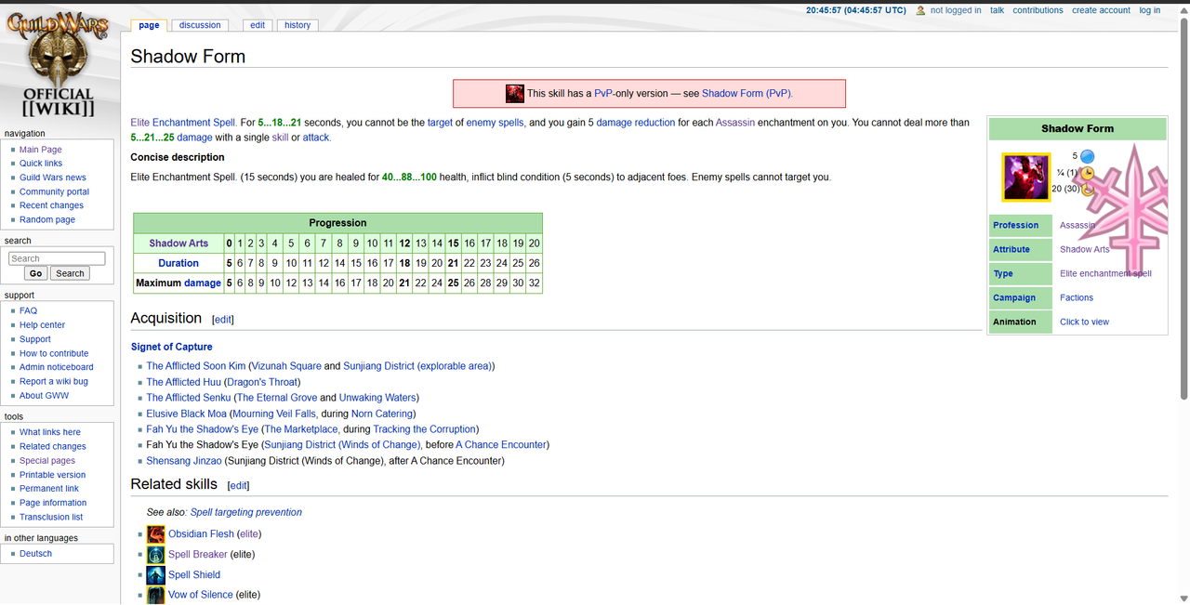The width and height of the screenshot is (1190, 605).
Task: Focus the wiki search input field
Action: 57,258
